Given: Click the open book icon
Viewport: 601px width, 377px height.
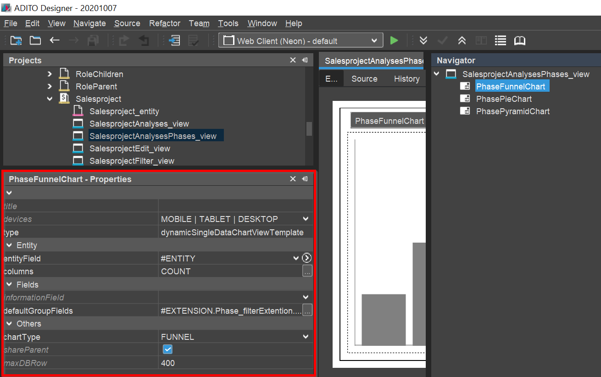Looking at the screenshot, I should click(519, 41).
